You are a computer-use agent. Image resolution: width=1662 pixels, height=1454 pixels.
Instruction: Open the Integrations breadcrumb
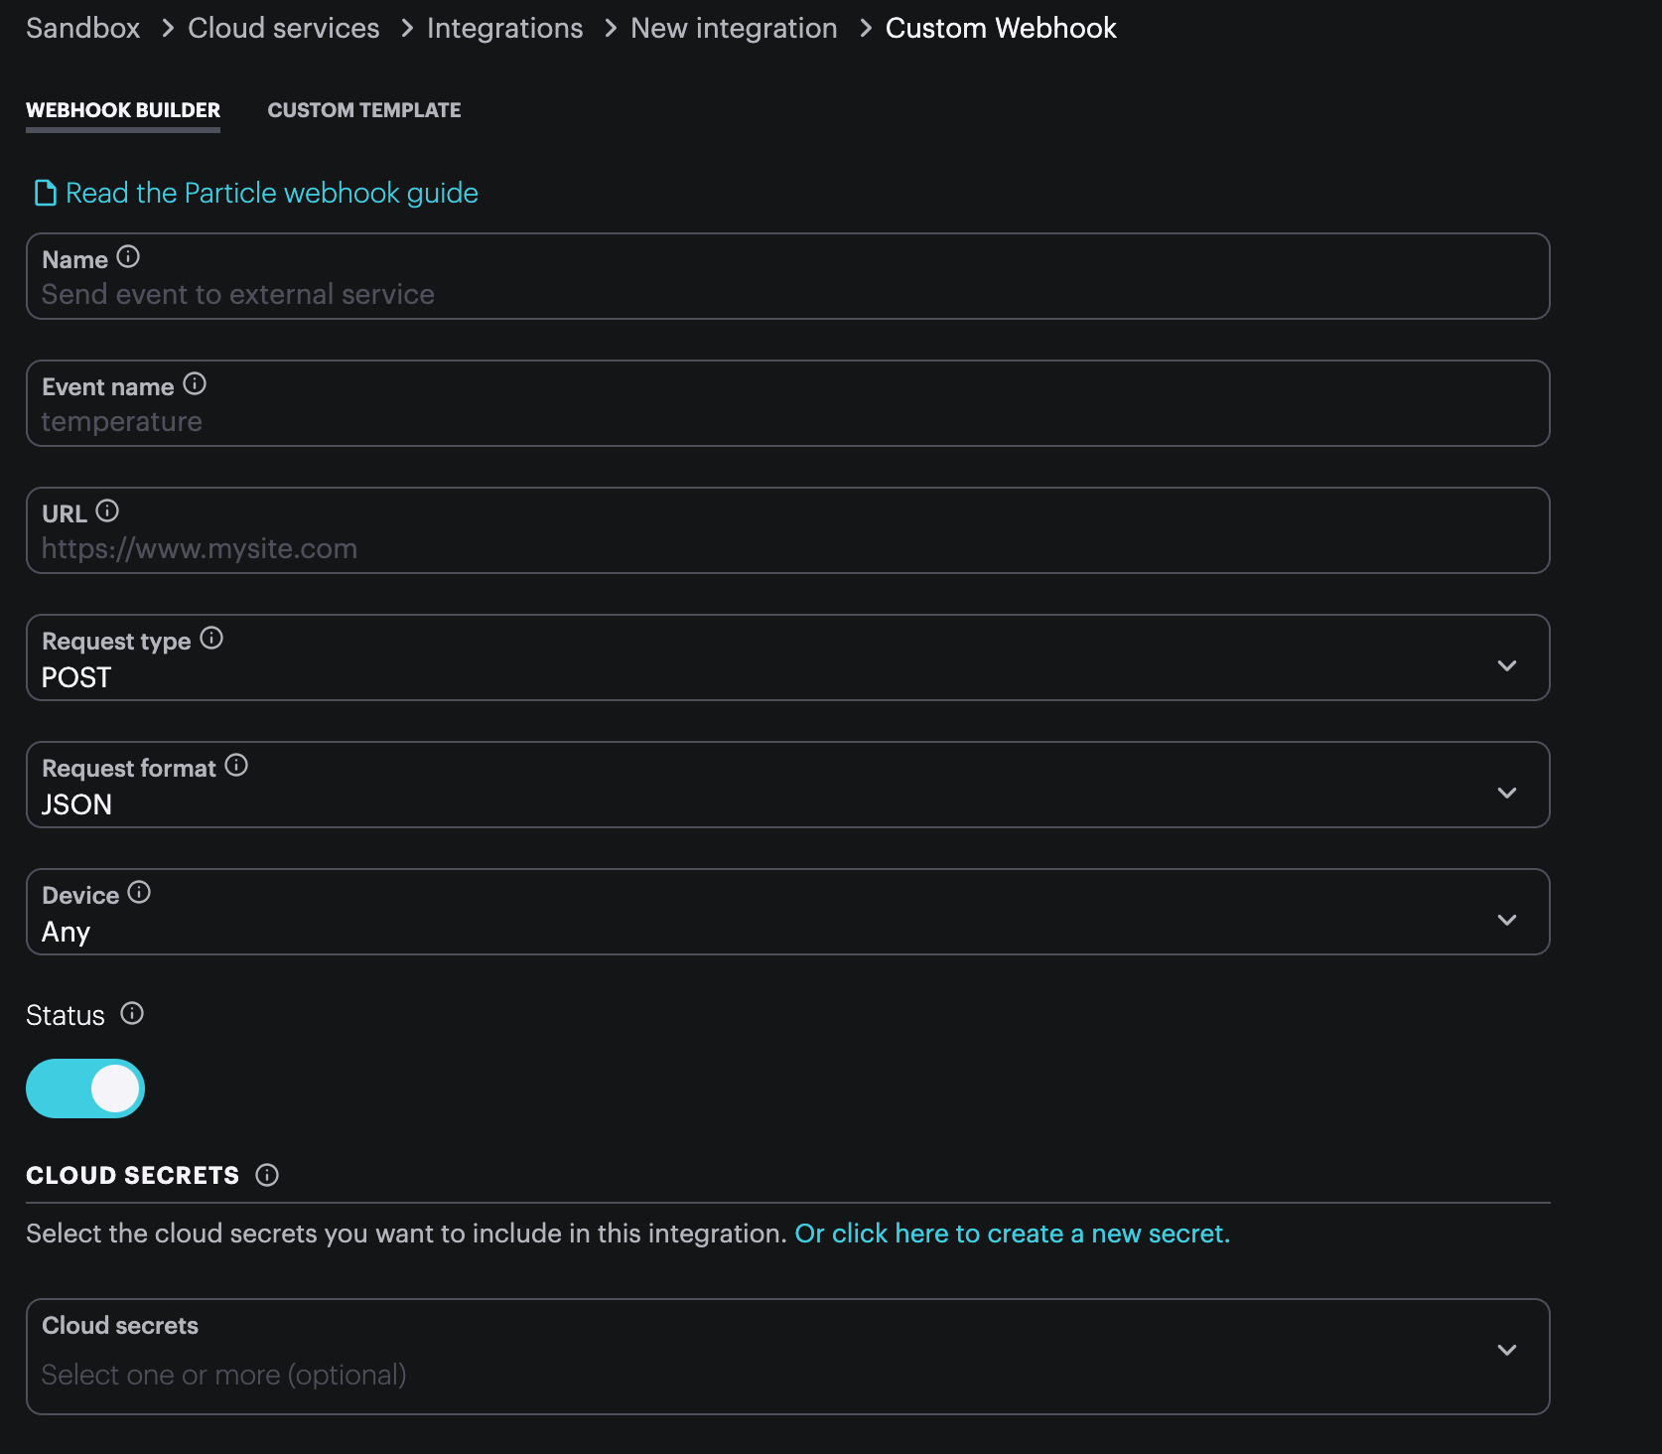coord(505,28)
